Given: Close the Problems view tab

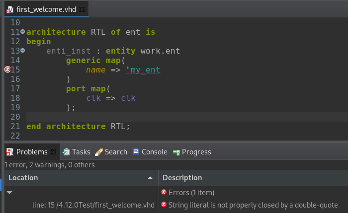Looking at the screenshot, I should click(54, 152).
